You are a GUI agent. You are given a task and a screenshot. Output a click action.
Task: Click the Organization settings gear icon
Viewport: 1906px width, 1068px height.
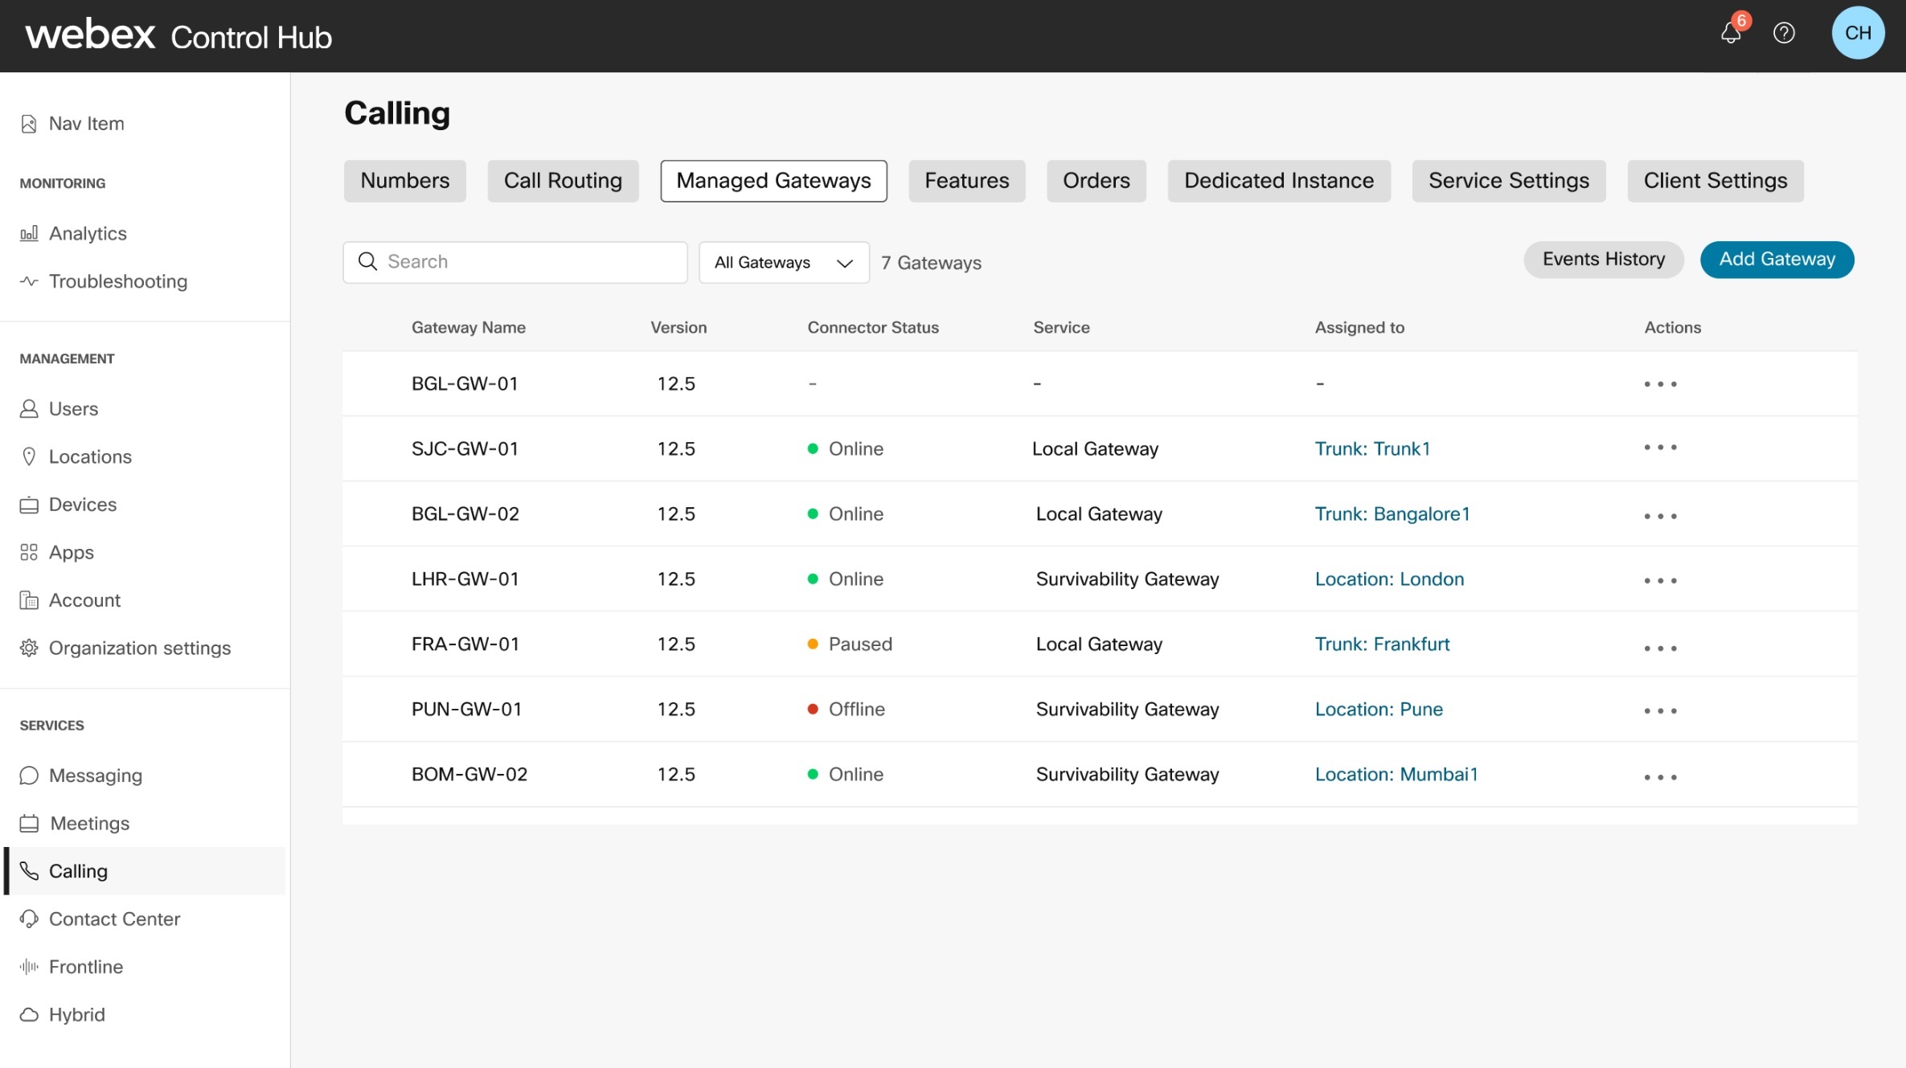(29, 648)
